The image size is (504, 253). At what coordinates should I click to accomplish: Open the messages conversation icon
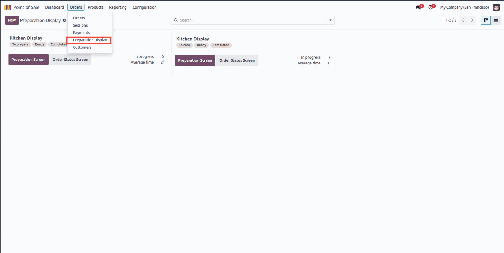coord(419,7)
